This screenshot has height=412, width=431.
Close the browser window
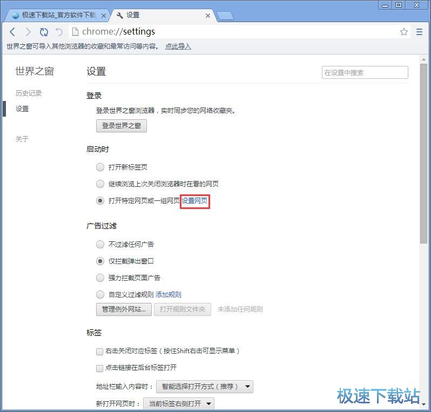pos(417,5)
